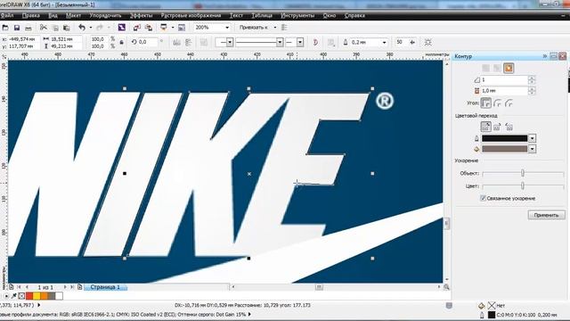This screenshot has height=321, width=570.
Task: Open the outline width 0,2 мм dropdown
Action: pyautogui.click(x=384, y=43)
